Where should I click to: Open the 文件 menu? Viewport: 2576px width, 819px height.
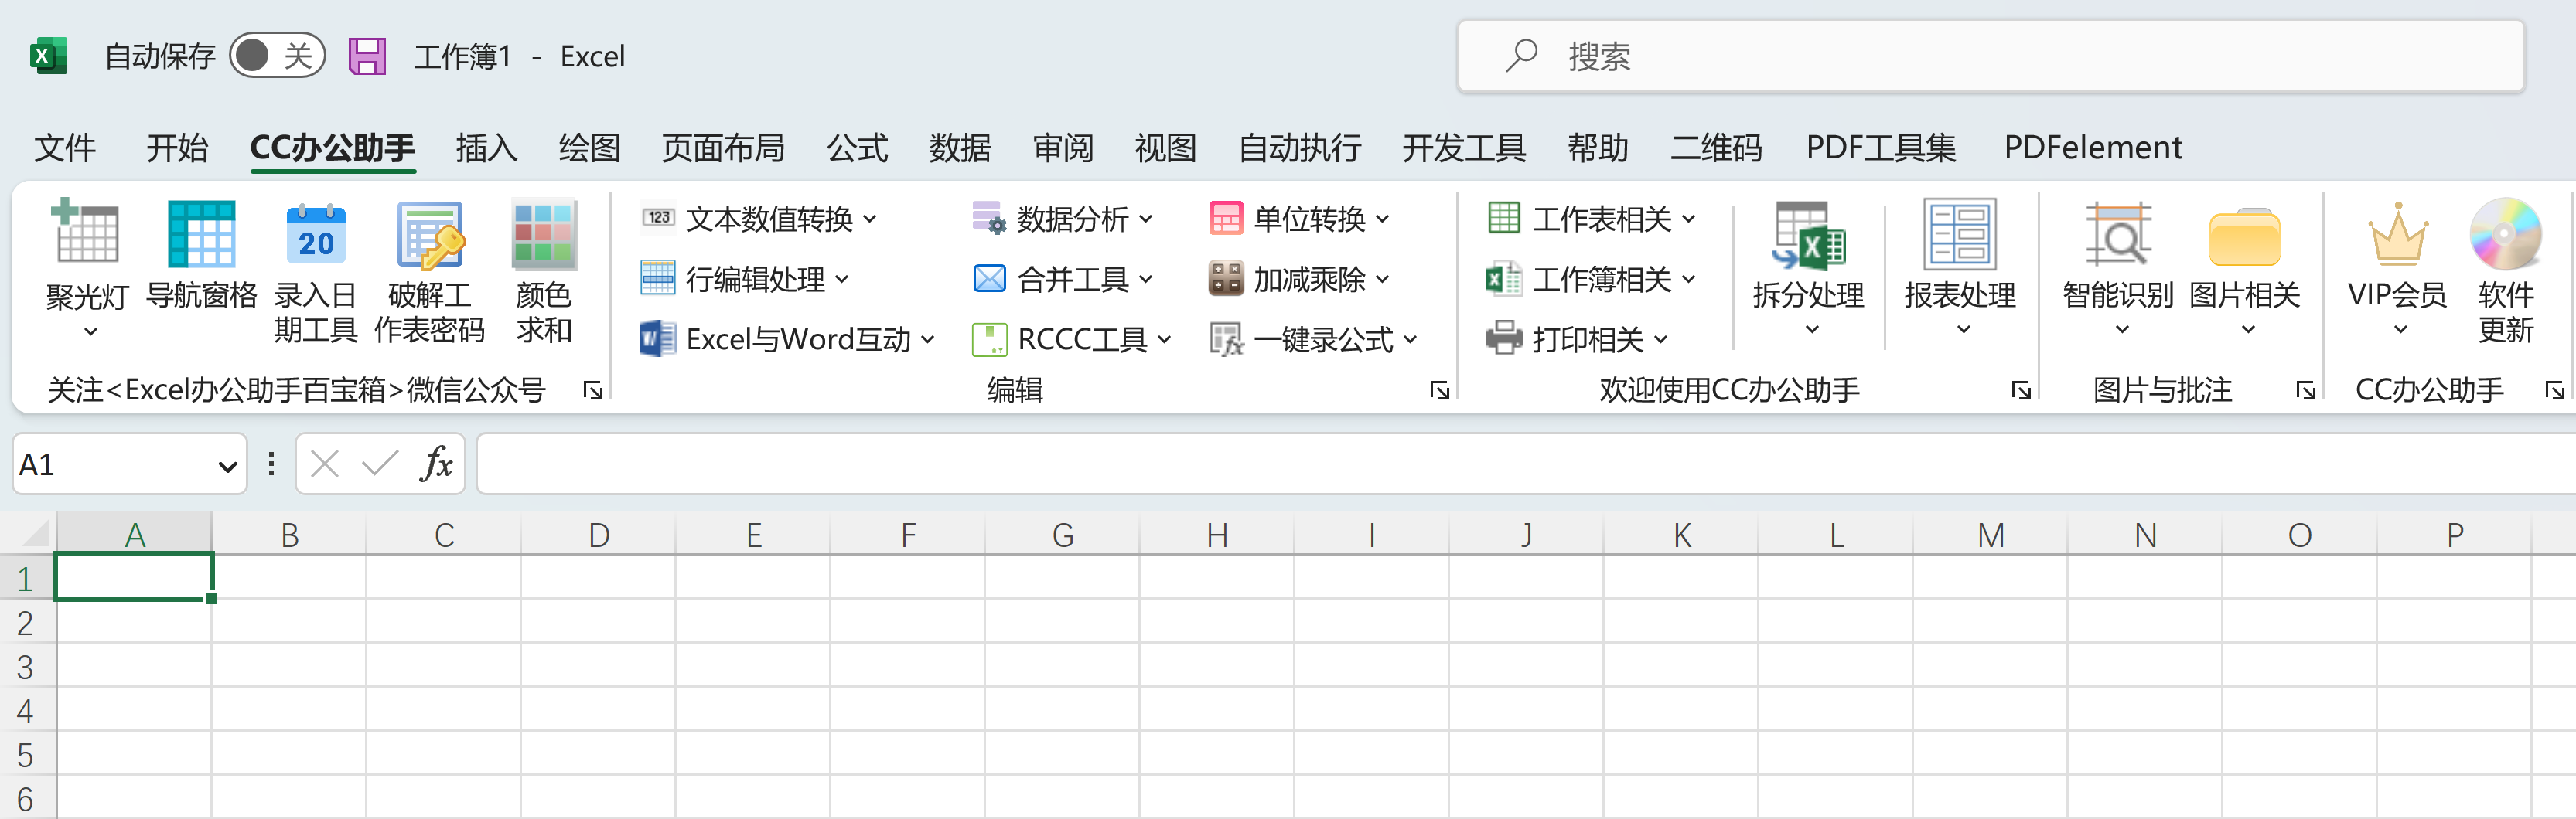click(65, 148)
